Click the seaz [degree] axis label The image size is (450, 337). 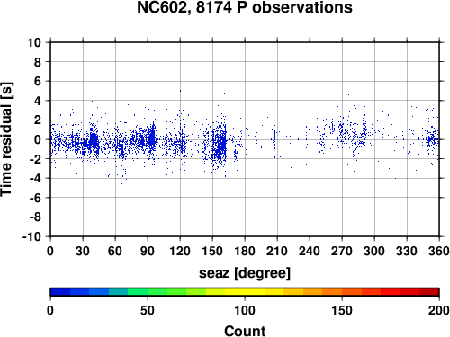(x=245, y=273)
